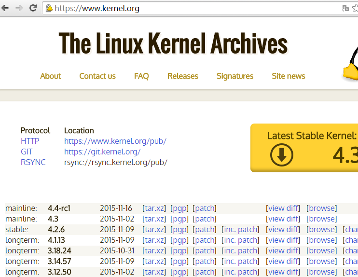358x277 pixels.
Task: Open the Signatures page
Action: tap(235, 76)
